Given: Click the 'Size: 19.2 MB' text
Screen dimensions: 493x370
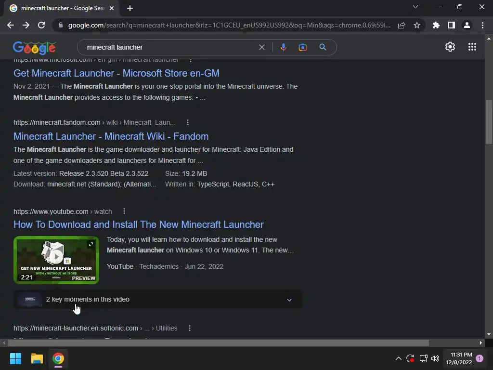Looking at the screenshot, I should (186, 173).
